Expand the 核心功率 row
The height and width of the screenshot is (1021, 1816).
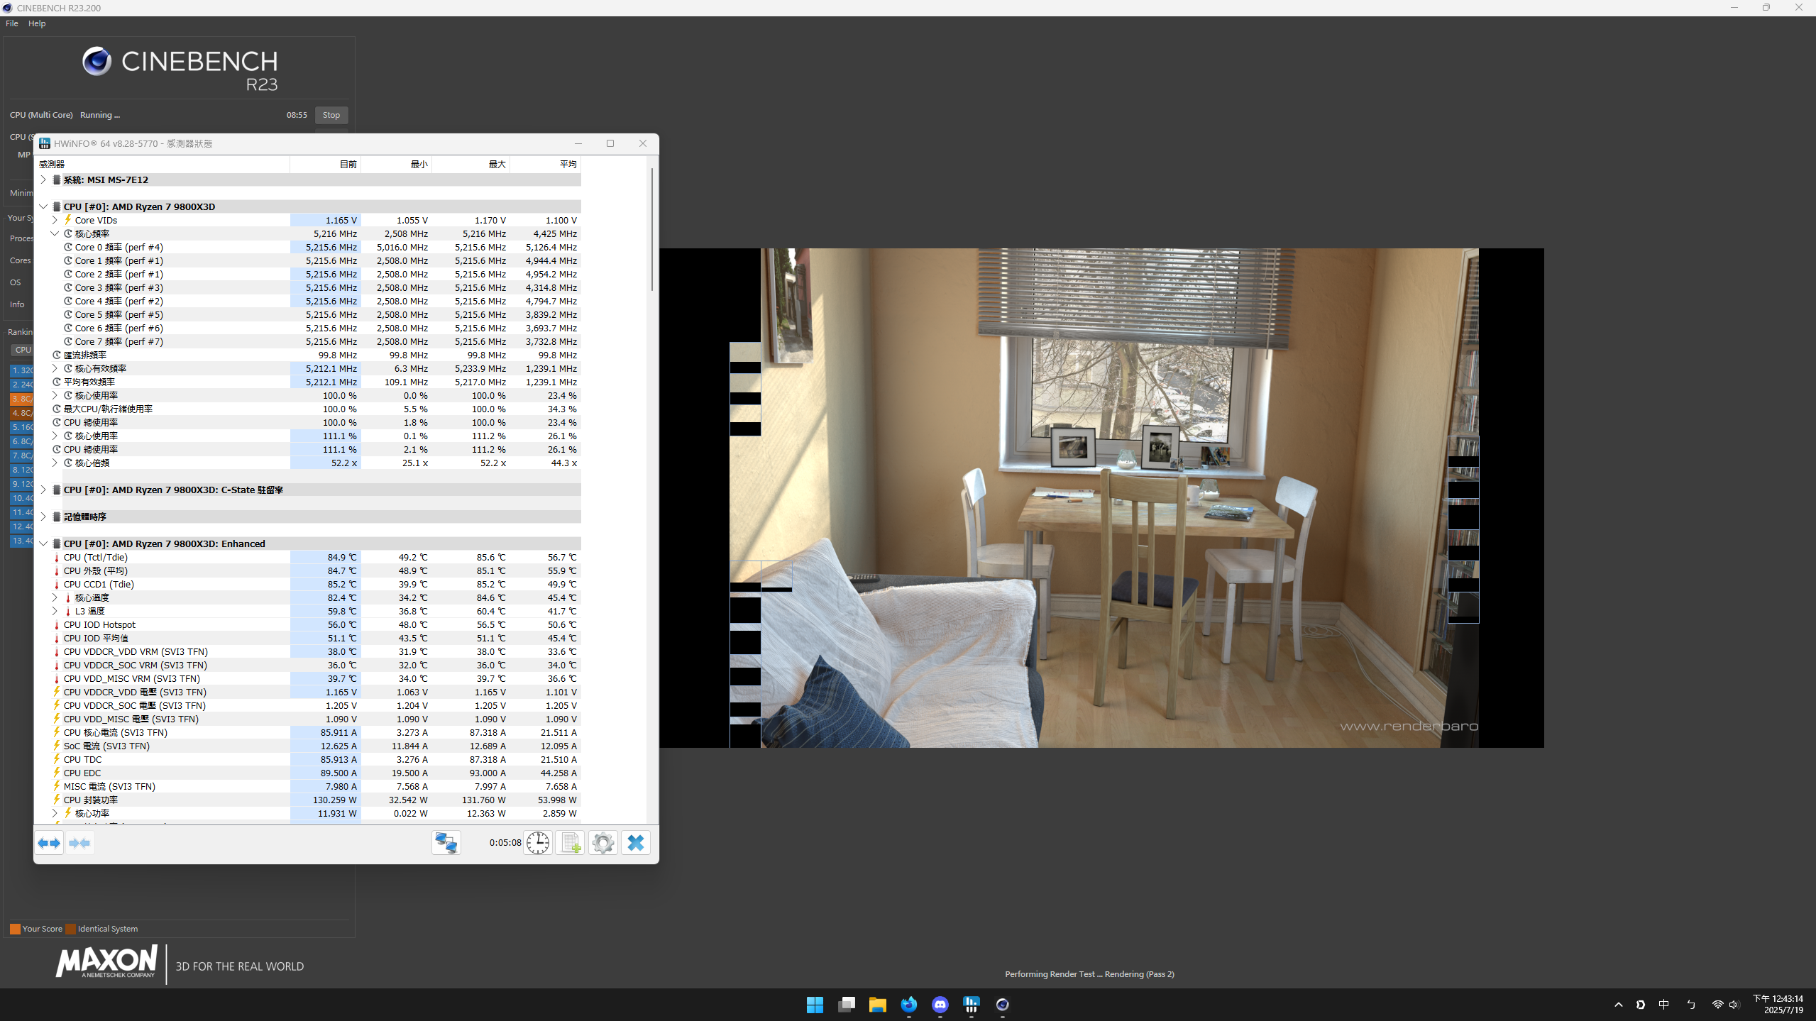point(55,813)
